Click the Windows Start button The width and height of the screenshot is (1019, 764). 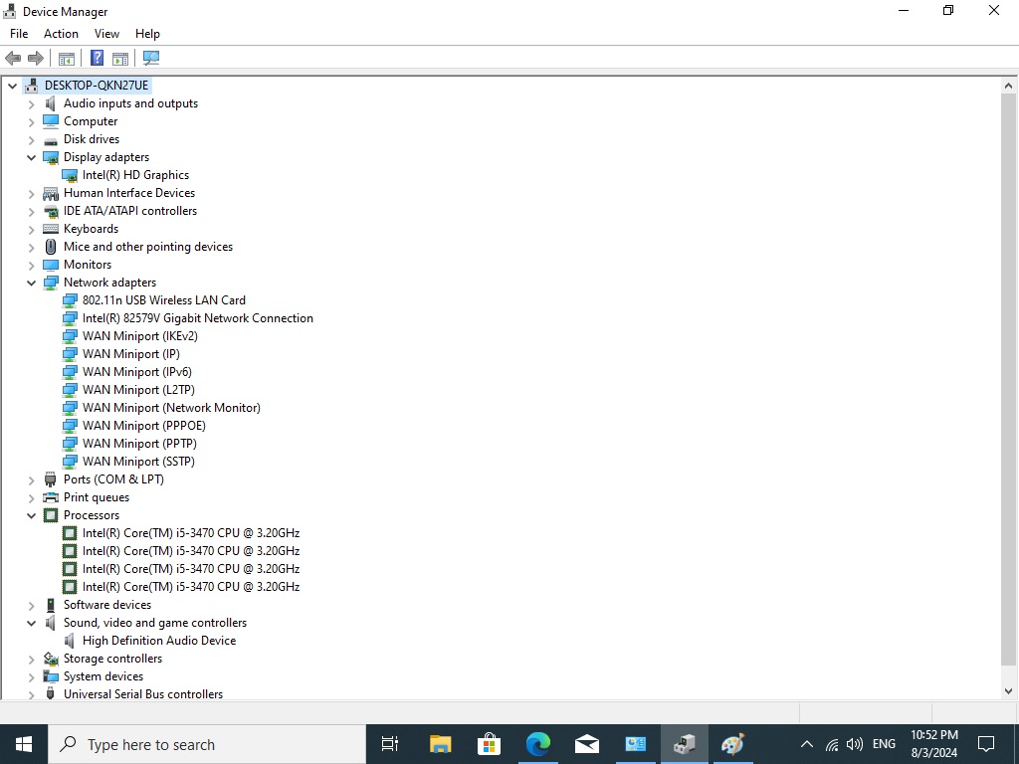pos(24,744)
